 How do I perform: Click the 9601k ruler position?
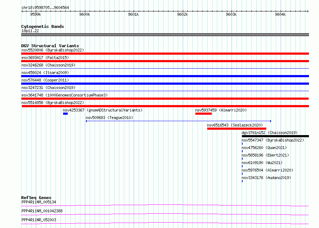(x=133, y=14)
